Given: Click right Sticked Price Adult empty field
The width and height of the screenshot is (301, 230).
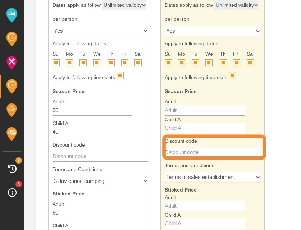Looking at the screenshot, I should tap(204, 206).
